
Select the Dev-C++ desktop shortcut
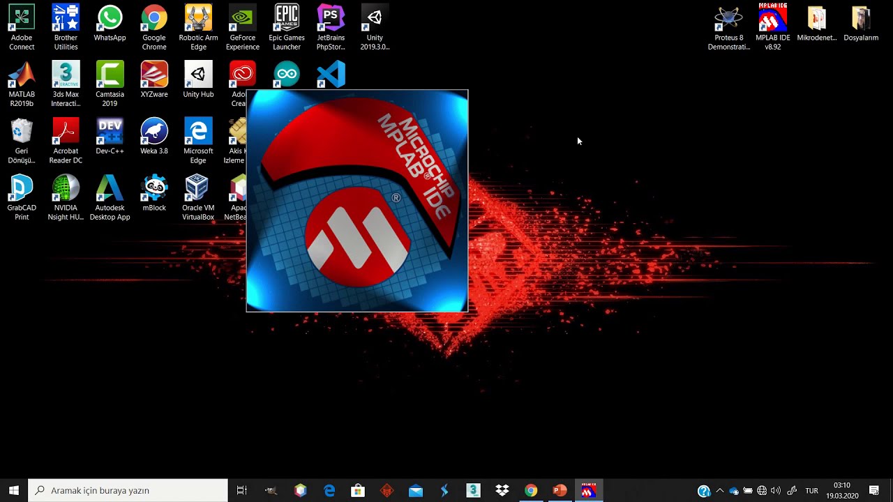coord(110,137)
